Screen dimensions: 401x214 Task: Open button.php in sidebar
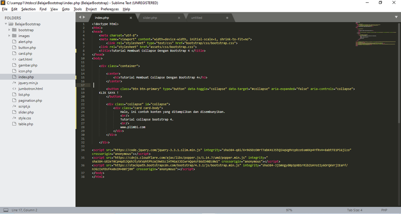[27, 48]
